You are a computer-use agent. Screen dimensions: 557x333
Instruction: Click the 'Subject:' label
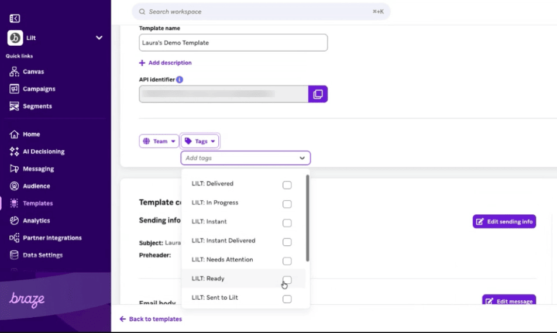tap(151, 243)
